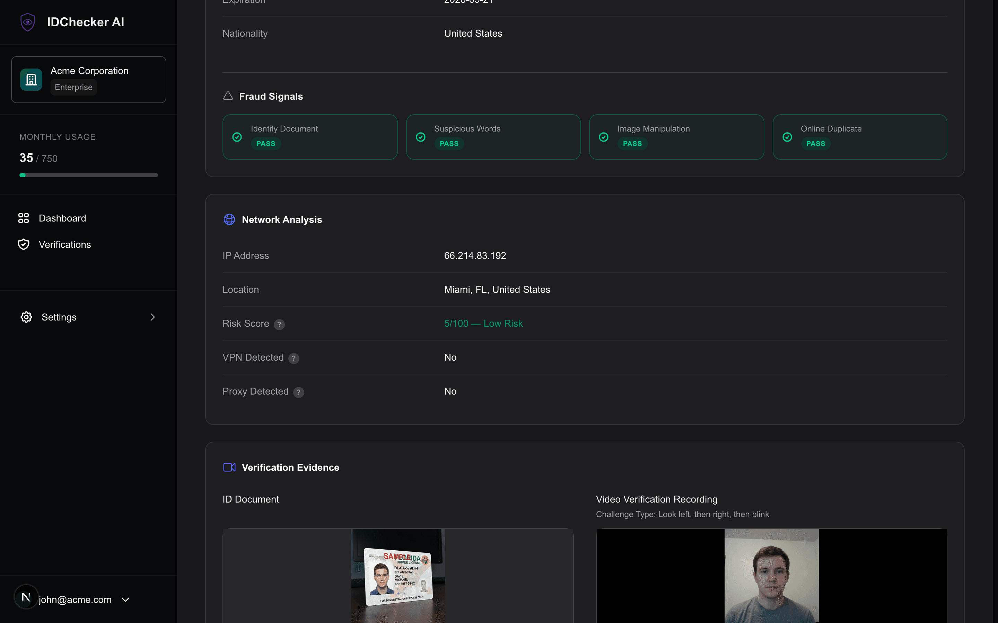The image size is (998, 623).
Task: Click the 5/100 Low Risk link
Action: [x=483, y=324]
